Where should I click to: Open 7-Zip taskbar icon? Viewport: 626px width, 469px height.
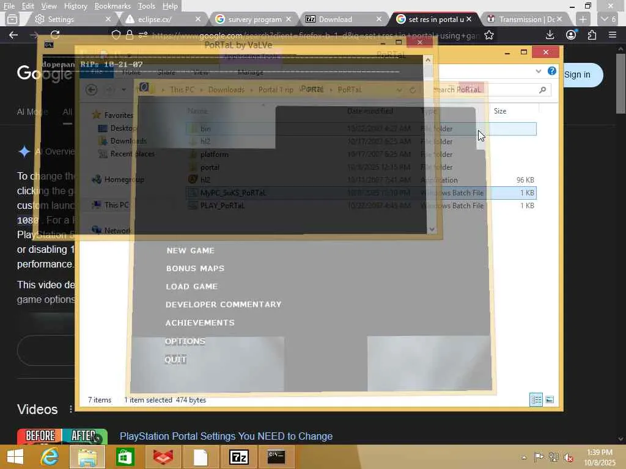[x=238, y=457]
